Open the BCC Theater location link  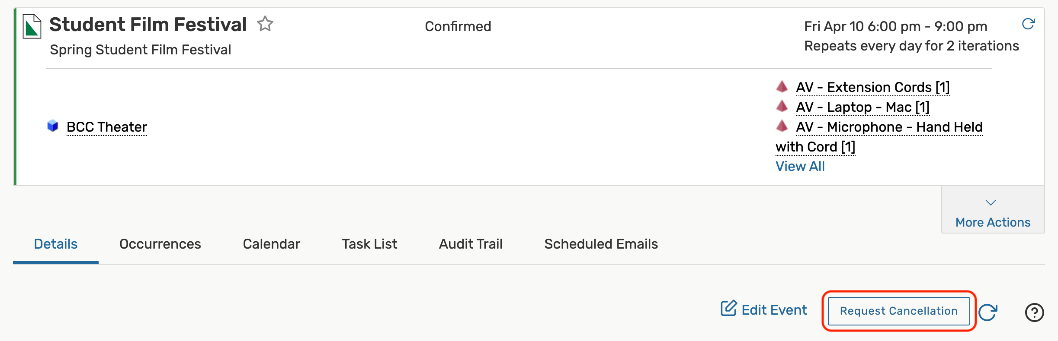tap(107, 127)
